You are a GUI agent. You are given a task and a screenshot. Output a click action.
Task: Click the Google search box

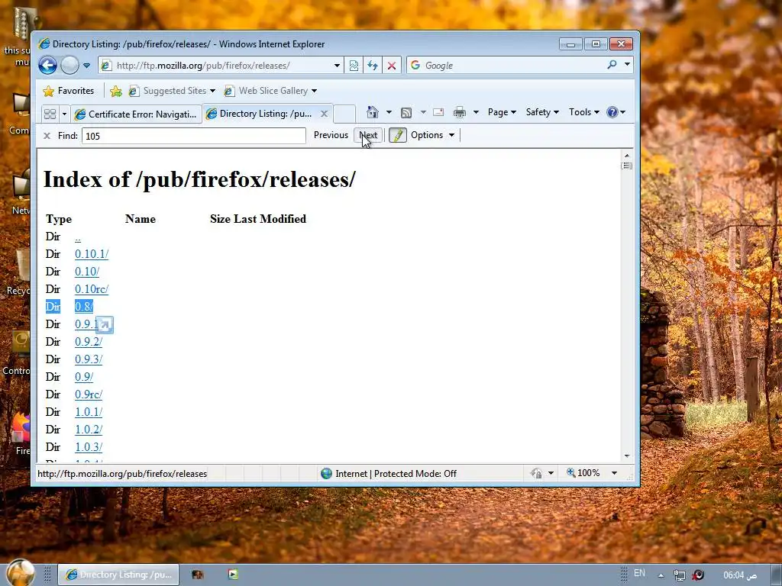pyautogui.click(x=506, y=66)
